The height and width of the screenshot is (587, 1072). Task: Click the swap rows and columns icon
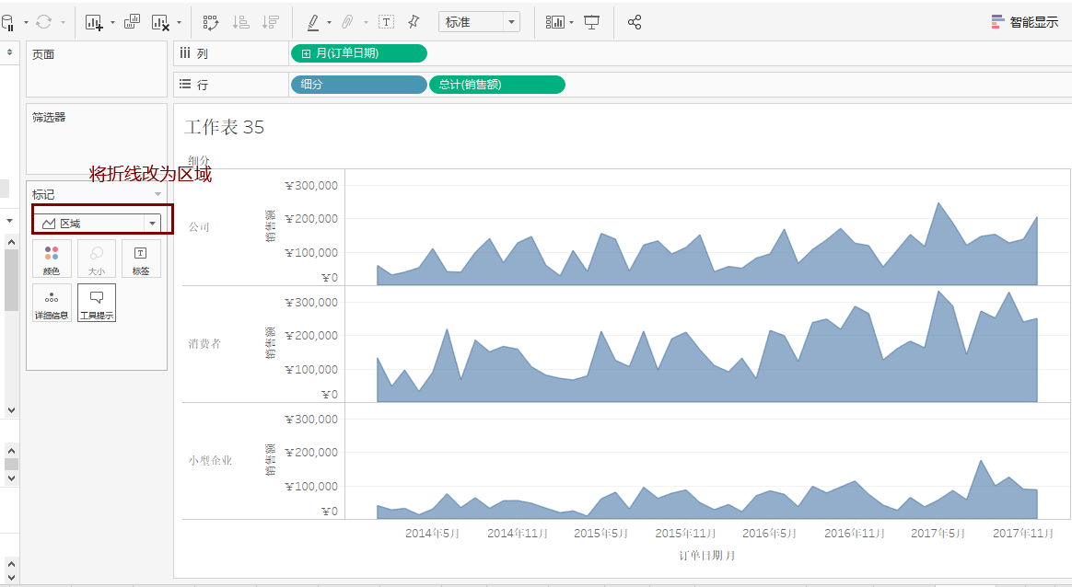tap(211, 23)
